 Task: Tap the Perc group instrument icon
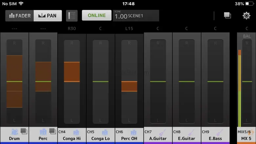[43, 132]
